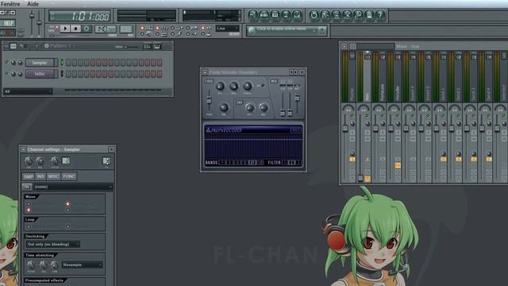Click the plugin icon beside pitch knob
This screenshot has height=286, width=508.
click(x=66, y=160)
